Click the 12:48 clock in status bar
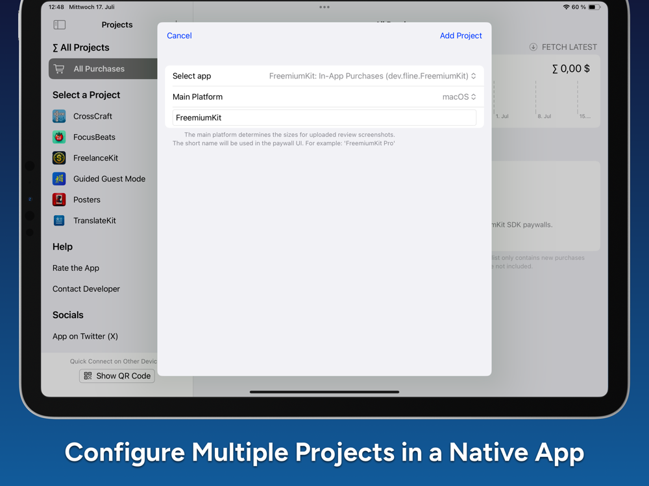Screen dimensions: 649x486 56,7
